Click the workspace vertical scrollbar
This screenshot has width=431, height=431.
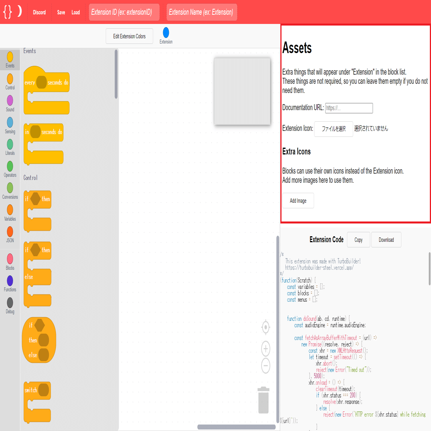pos(278,329)
